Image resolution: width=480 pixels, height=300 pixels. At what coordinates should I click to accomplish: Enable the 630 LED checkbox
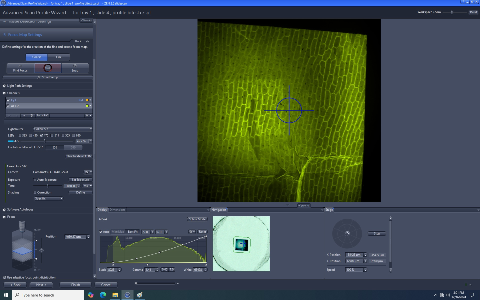pyautogui.click(x=73, y=135)
